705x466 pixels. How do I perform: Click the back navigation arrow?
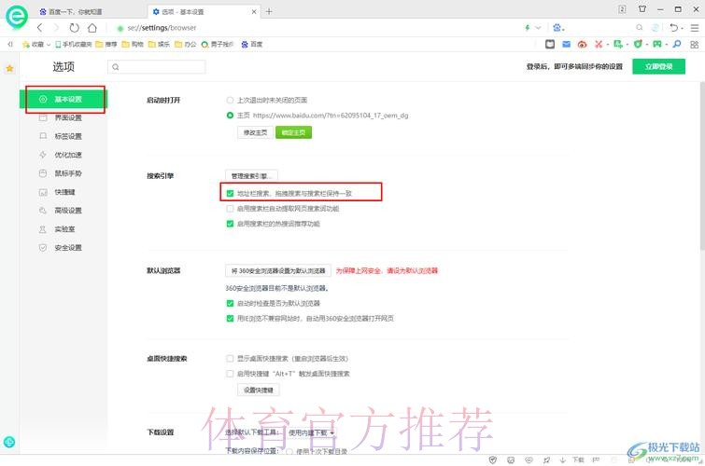tap(39, 28)
